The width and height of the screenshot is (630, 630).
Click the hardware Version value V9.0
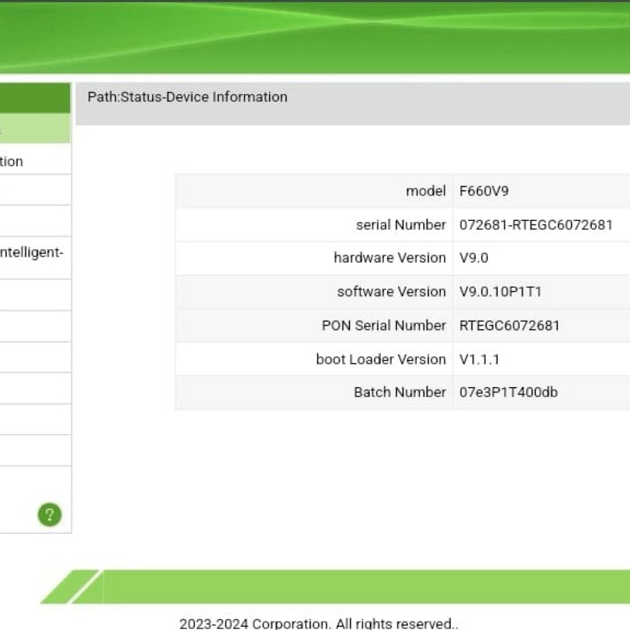tap(474, 258)
